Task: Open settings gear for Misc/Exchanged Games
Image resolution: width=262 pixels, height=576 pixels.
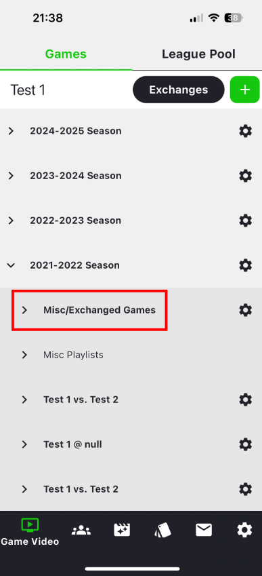Action: [245, 310]
